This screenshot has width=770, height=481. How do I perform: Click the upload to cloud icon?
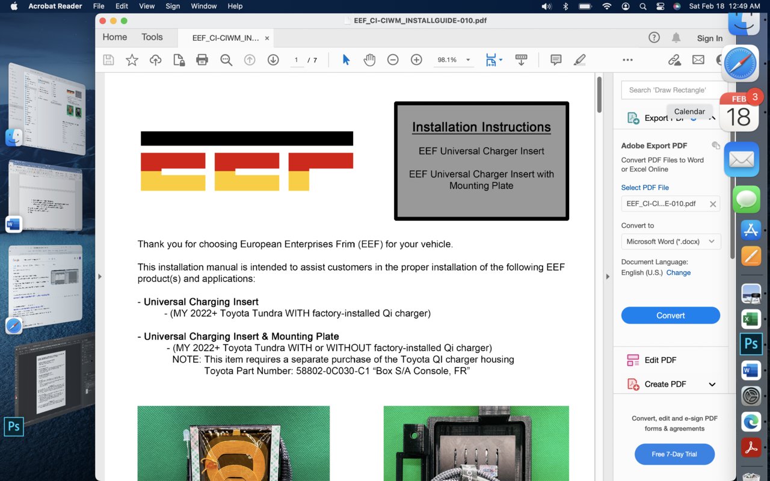tap(155, 60)
